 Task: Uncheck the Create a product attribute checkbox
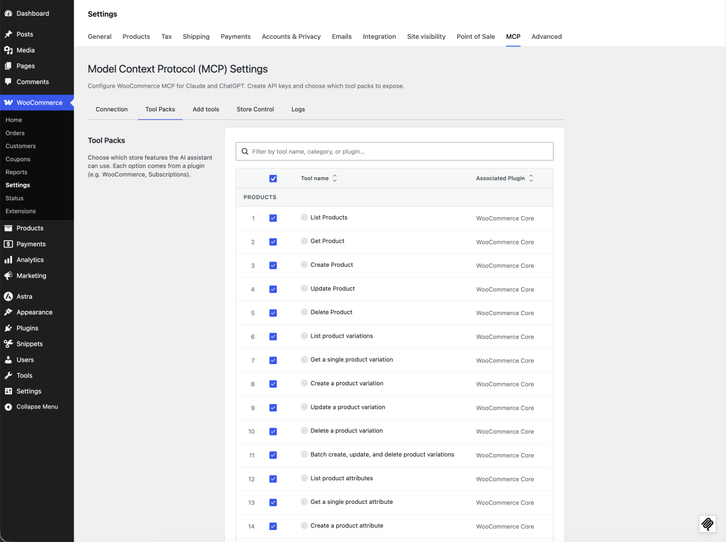273,526
